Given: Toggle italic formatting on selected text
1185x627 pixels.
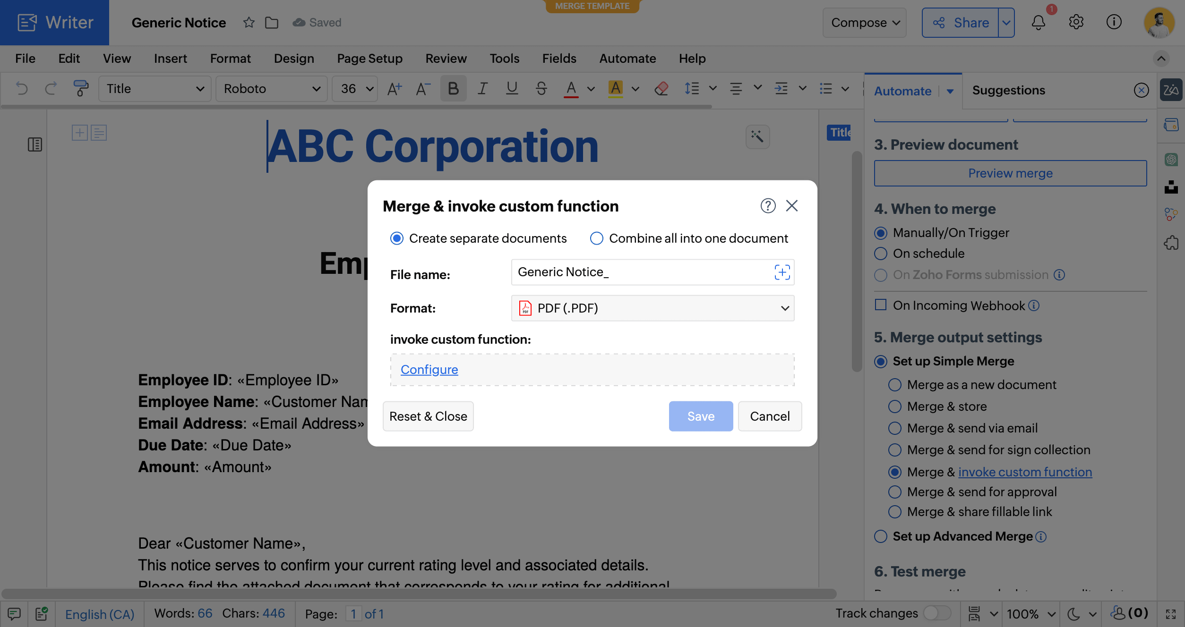Looking at the screenshot, I should coord(482,88).
